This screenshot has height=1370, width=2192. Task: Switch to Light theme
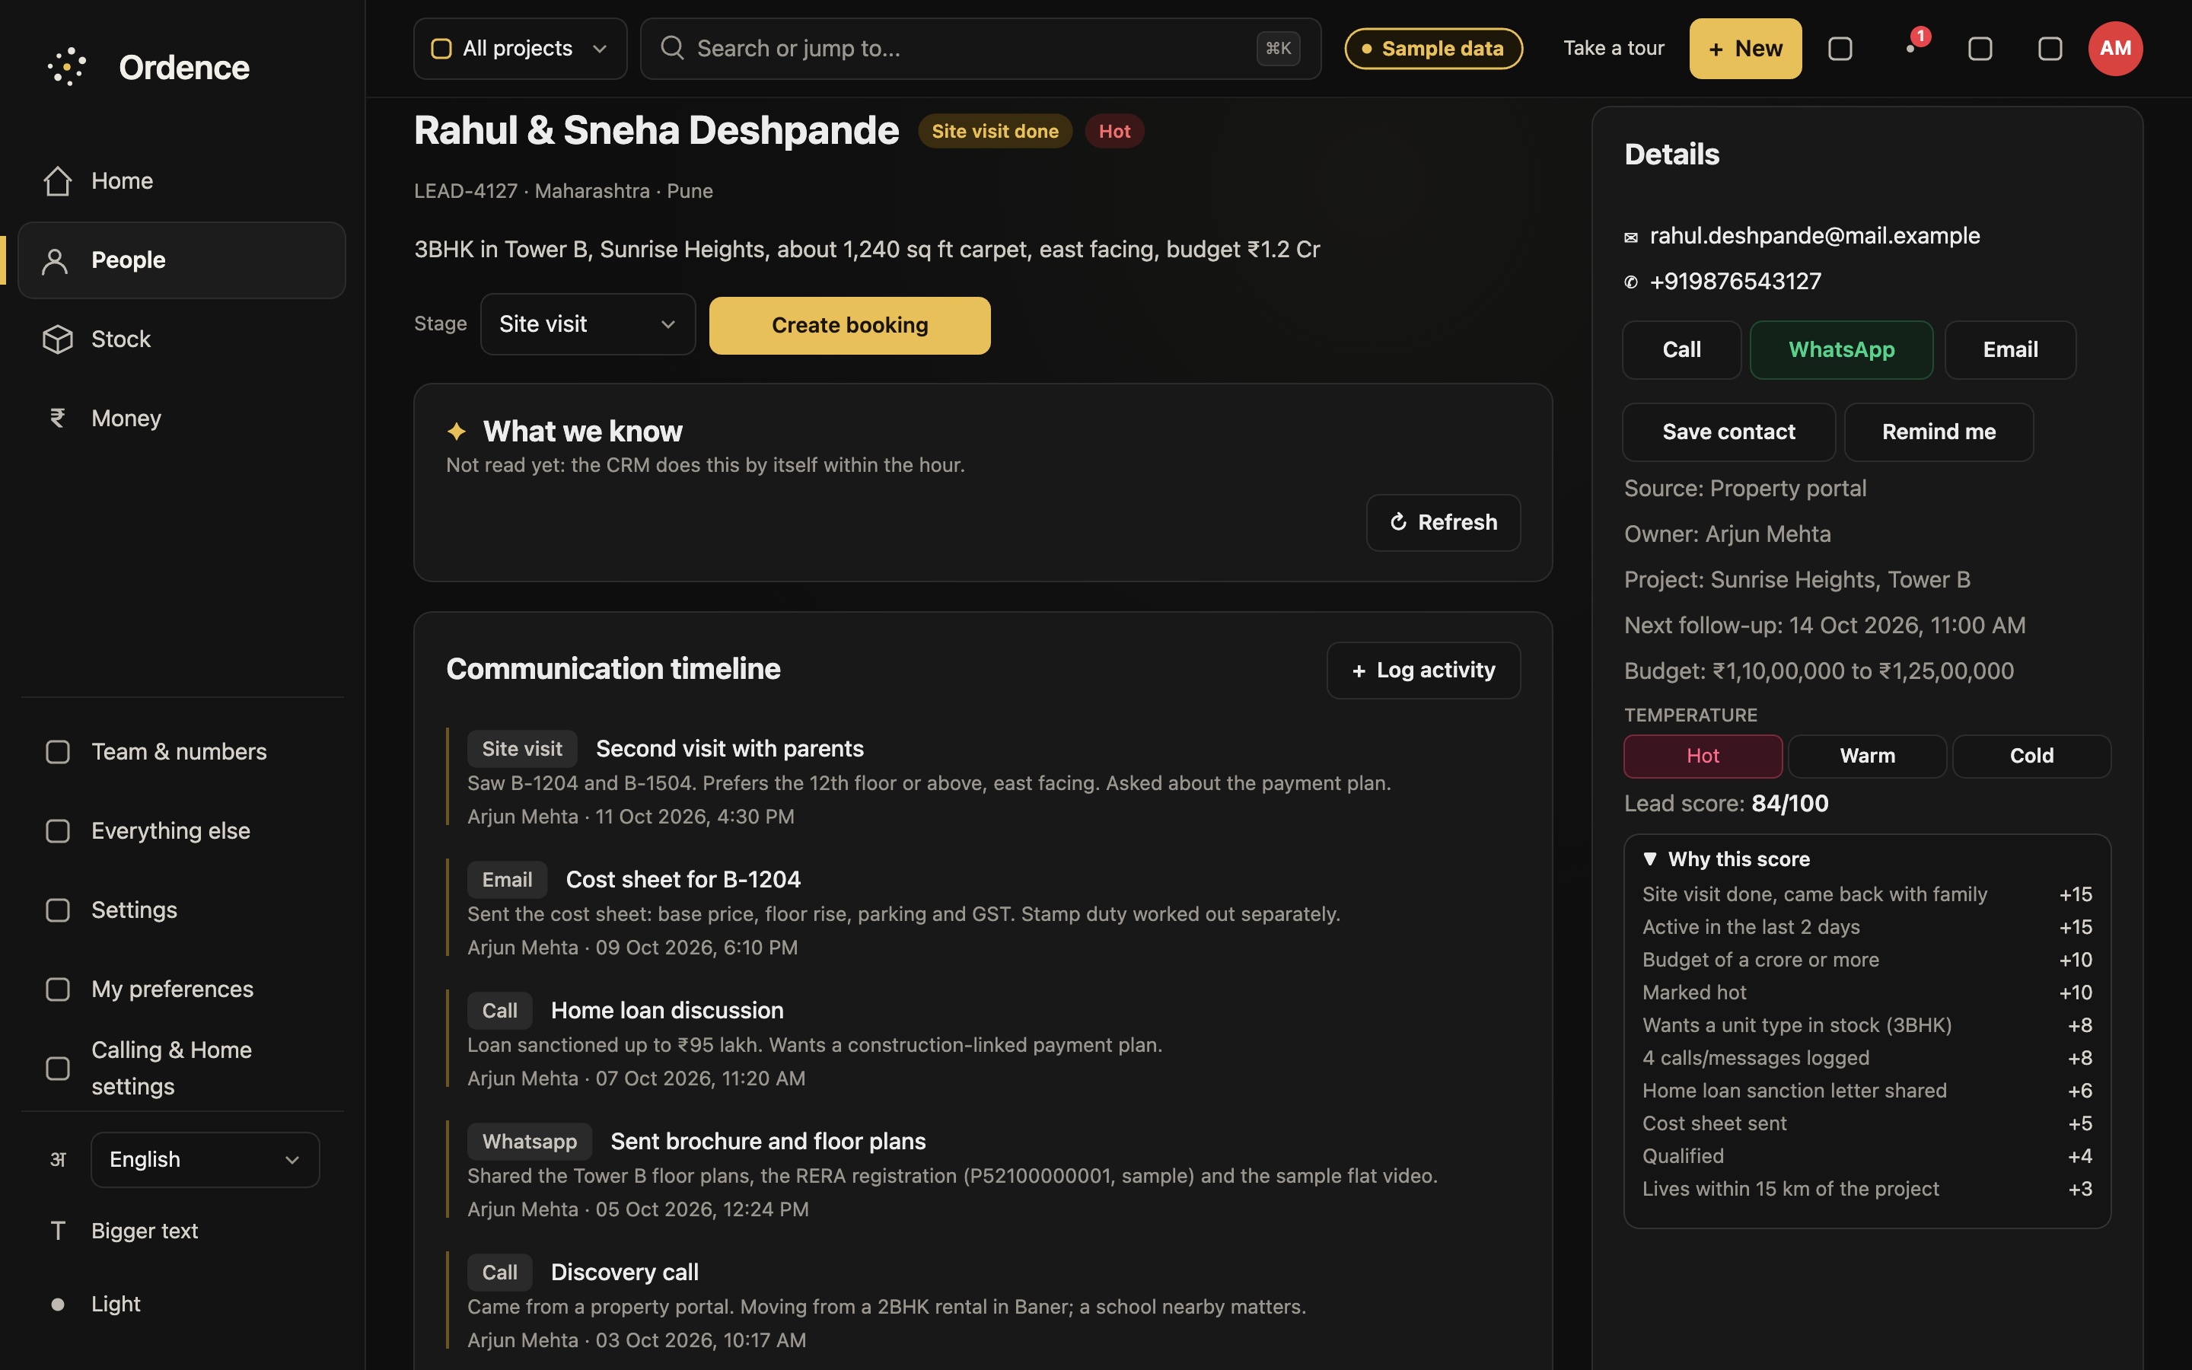coord(181,1304)
